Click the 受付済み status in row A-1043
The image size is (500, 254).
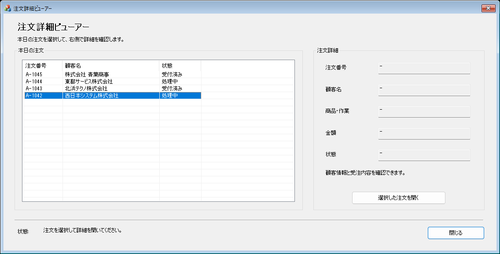click(x=172, y=88)
